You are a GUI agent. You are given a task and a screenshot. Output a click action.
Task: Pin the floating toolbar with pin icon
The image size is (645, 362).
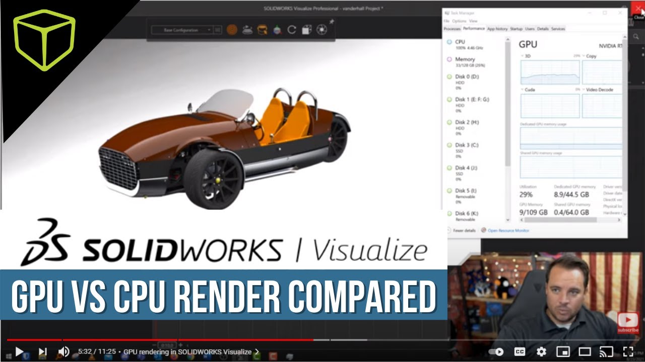pos(332,22)
